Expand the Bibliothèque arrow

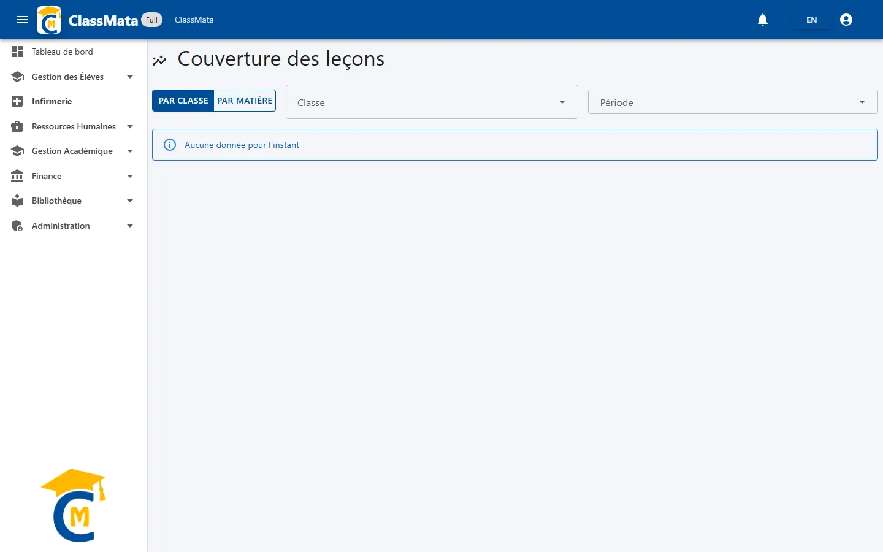tap(130, 201)
